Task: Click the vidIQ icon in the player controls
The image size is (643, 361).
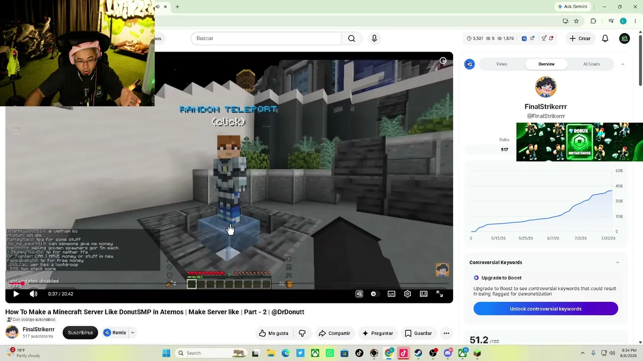Action: click(x=359, y=294)
